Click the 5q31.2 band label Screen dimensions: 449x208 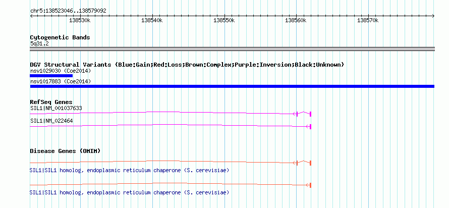(x=39, y=44)
